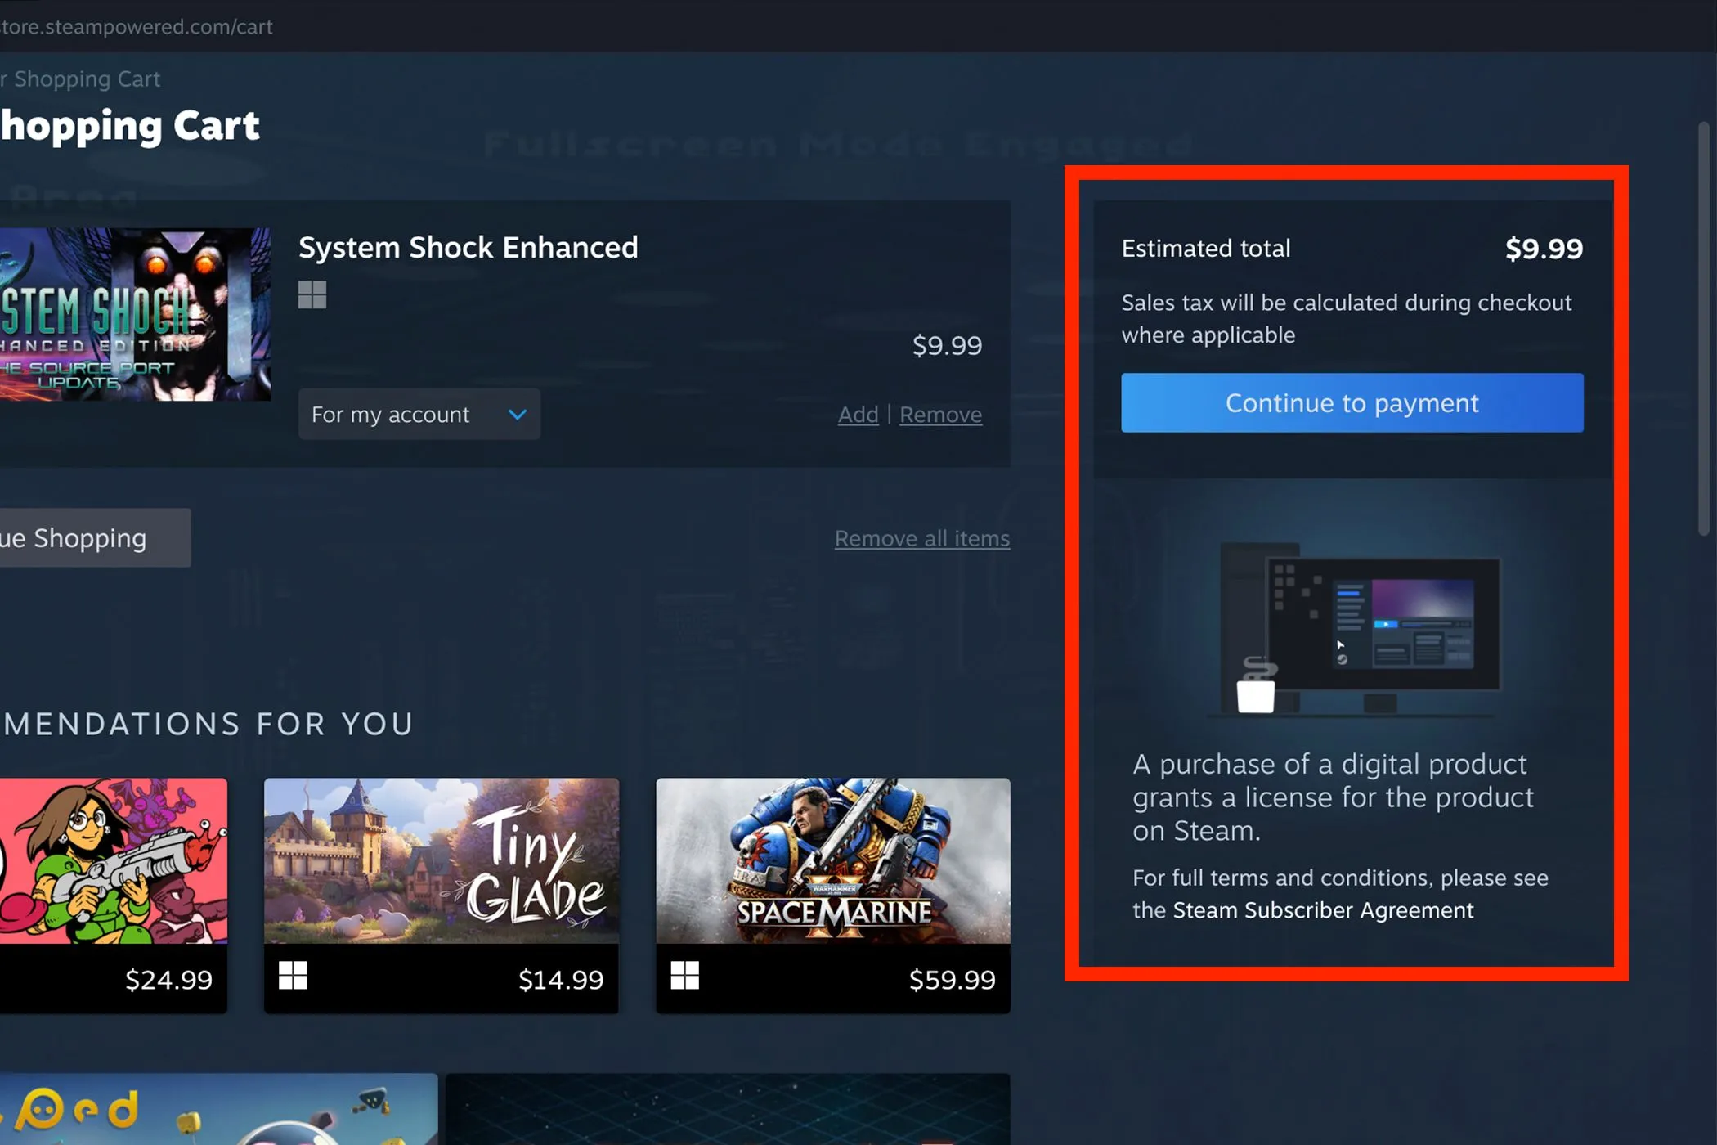Click the browser address bar showing the cart URL

137,26
